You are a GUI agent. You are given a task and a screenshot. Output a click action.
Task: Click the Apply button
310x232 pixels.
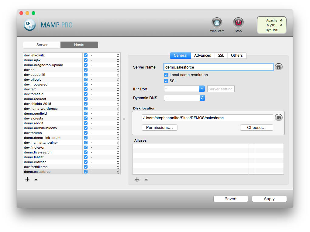[269, 199]
